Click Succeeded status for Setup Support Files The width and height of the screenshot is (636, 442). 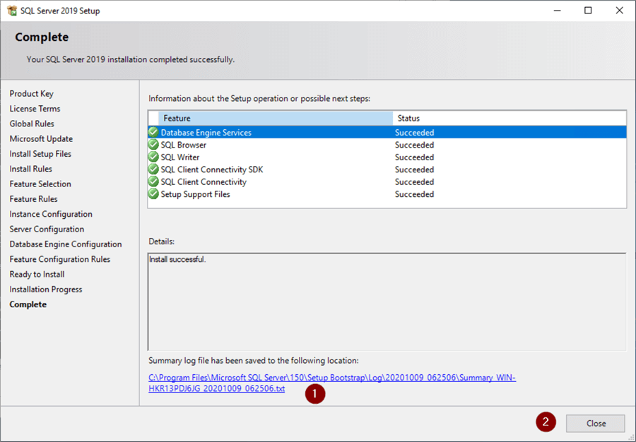click(415, 194)
